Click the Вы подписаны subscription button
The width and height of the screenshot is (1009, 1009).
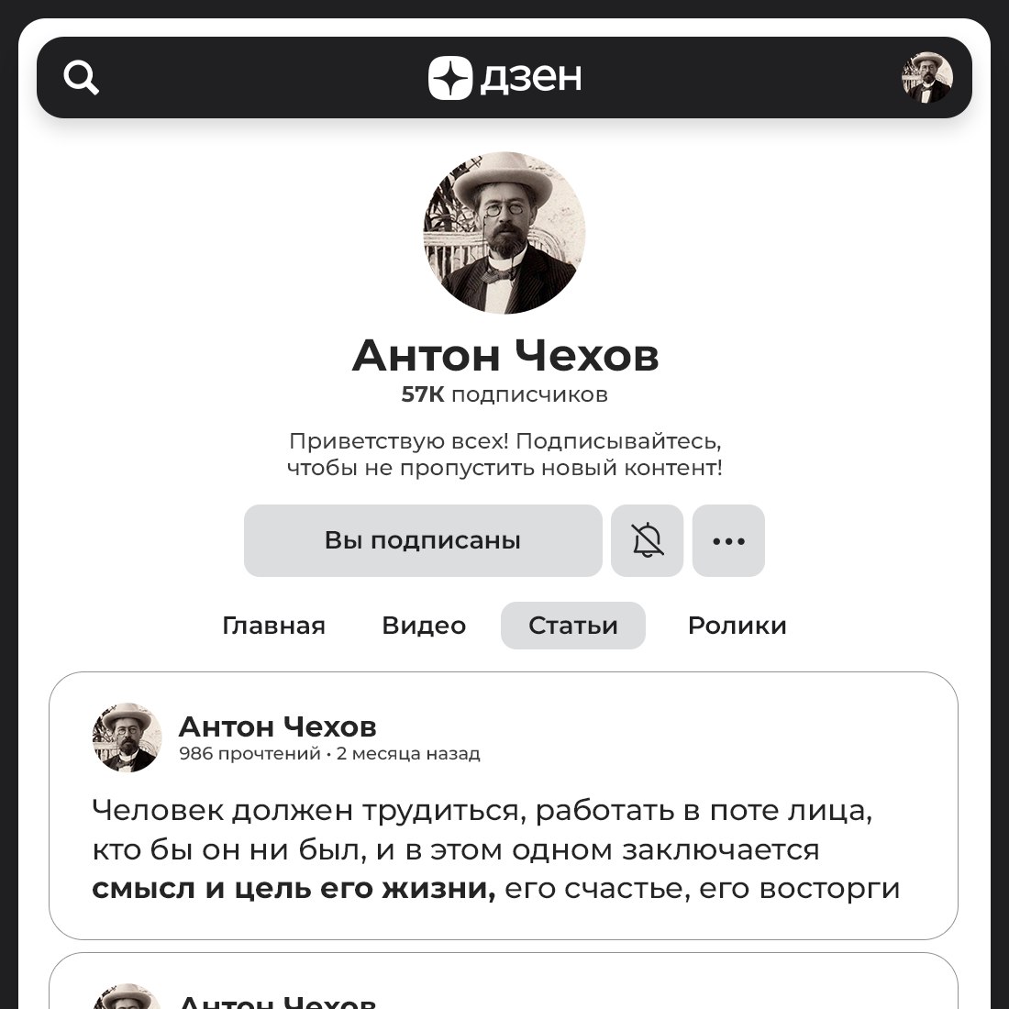(x=423, y=540)
